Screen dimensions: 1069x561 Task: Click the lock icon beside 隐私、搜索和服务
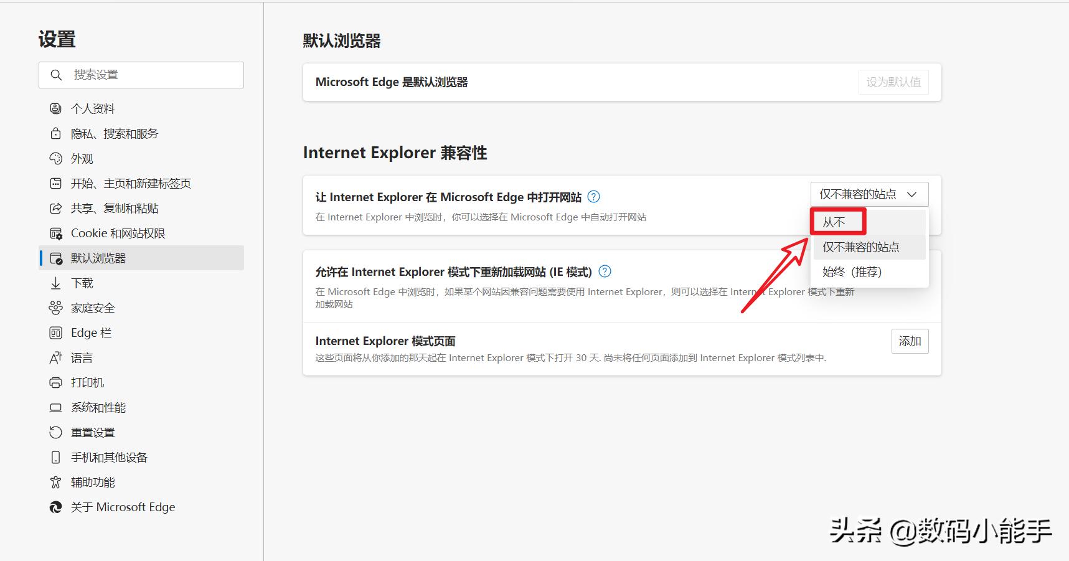tap(56, 133)
